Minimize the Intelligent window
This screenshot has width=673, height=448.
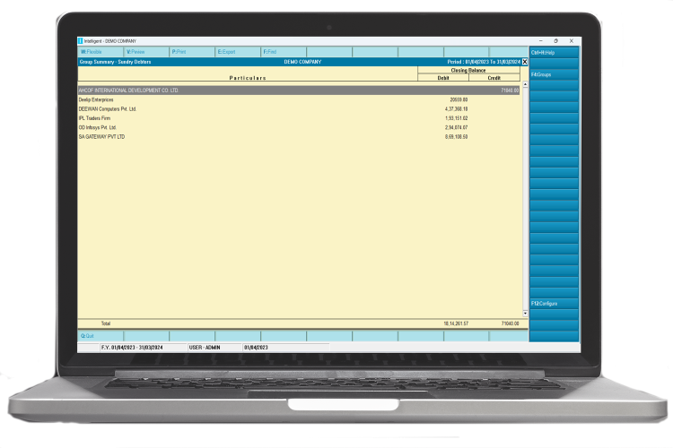point(540,41)
